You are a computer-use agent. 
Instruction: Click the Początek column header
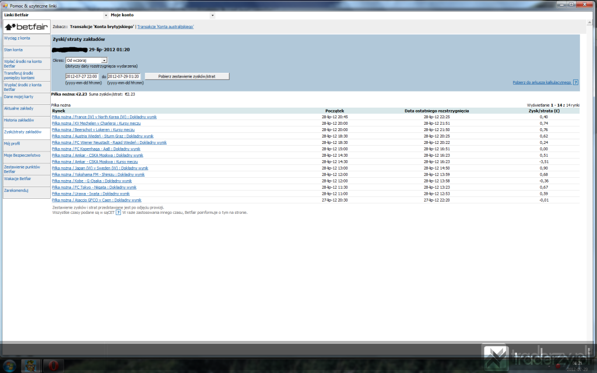point(335,111)
